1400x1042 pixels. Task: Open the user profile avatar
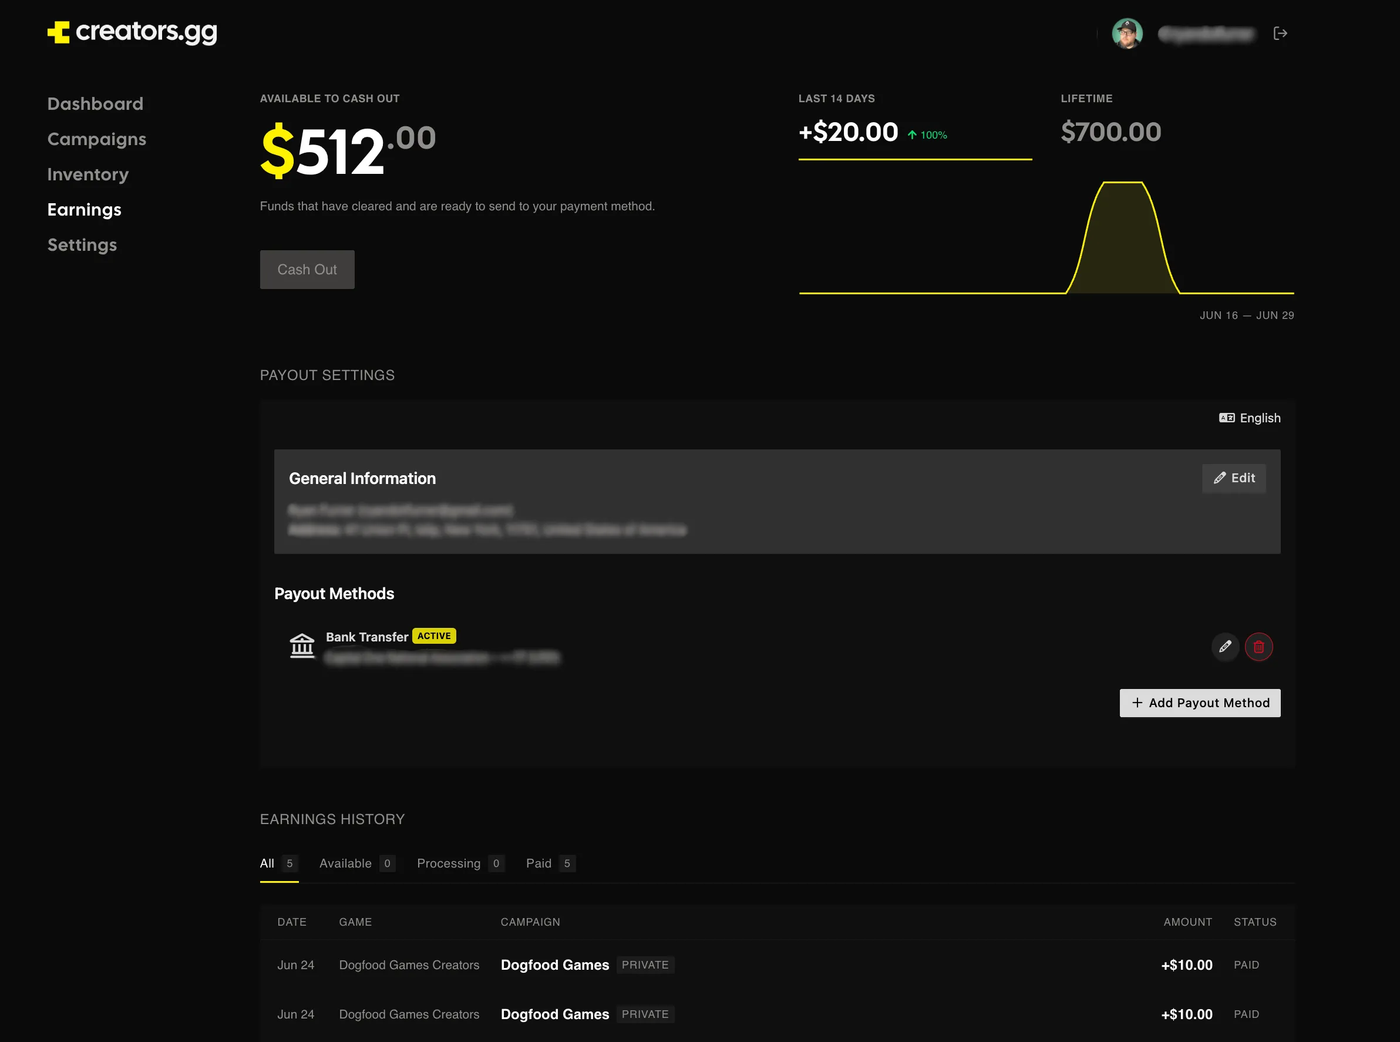[x=1127, y=33]
